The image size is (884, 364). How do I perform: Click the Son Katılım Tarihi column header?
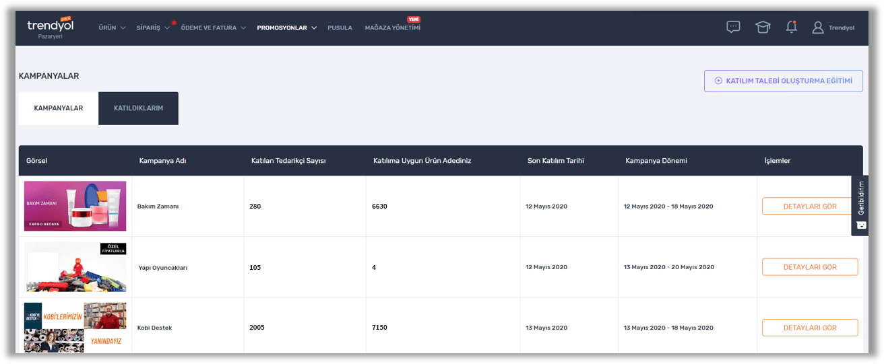(x=556, y=161)
